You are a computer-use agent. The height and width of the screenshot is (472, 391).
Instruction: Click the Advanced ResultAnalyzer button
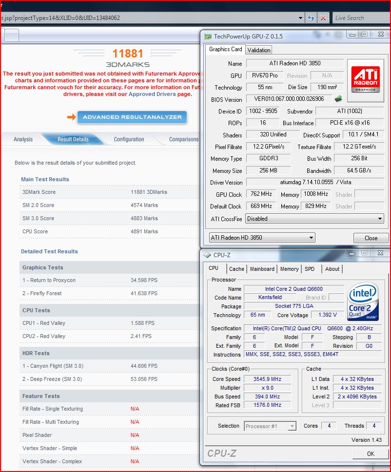pyautogui.click(x=132, y=117)
